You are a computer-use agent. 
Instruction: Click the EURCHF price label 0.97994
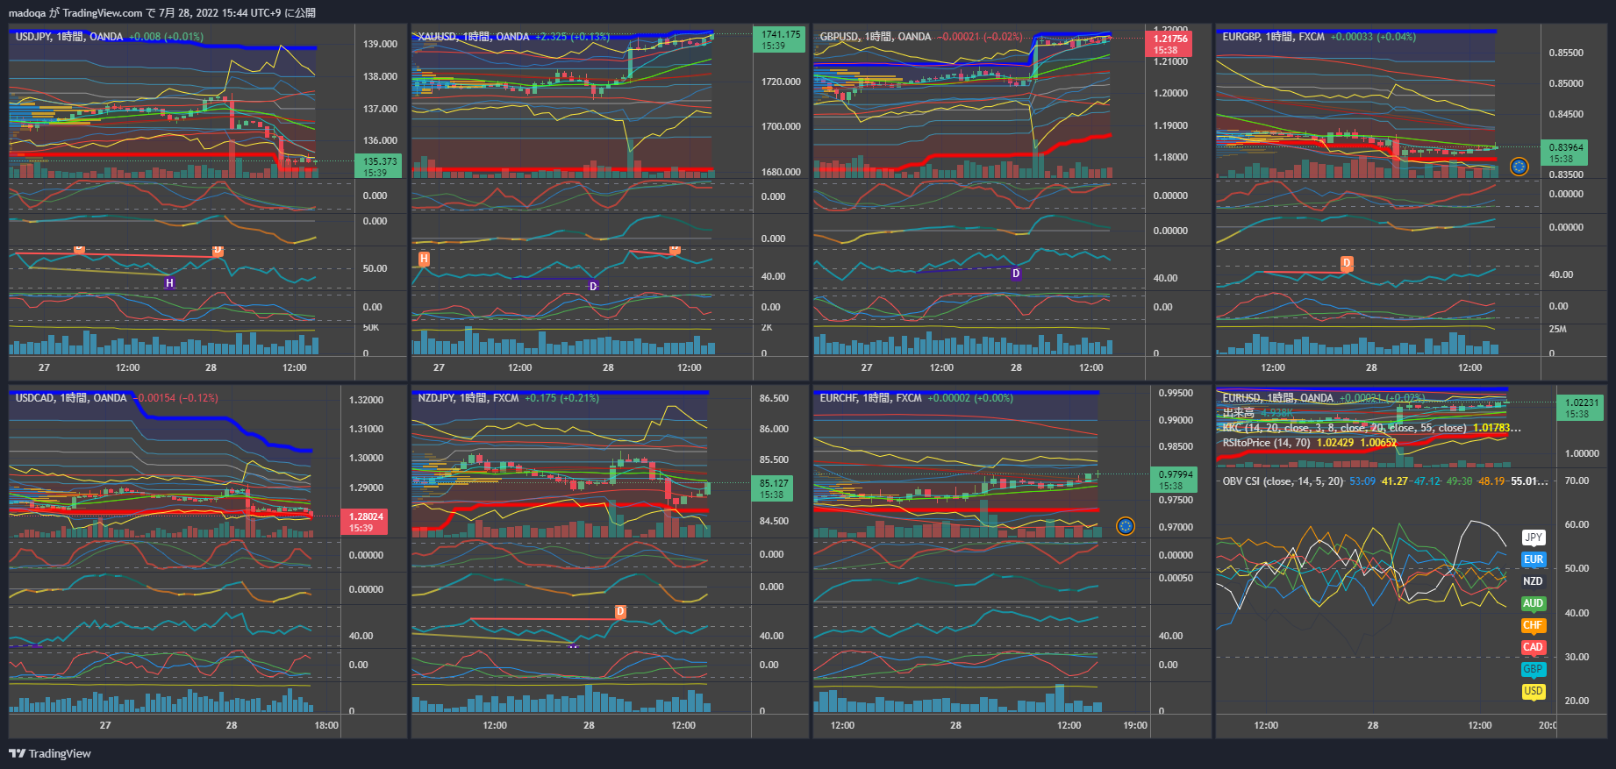click(x=1174, y=480)
